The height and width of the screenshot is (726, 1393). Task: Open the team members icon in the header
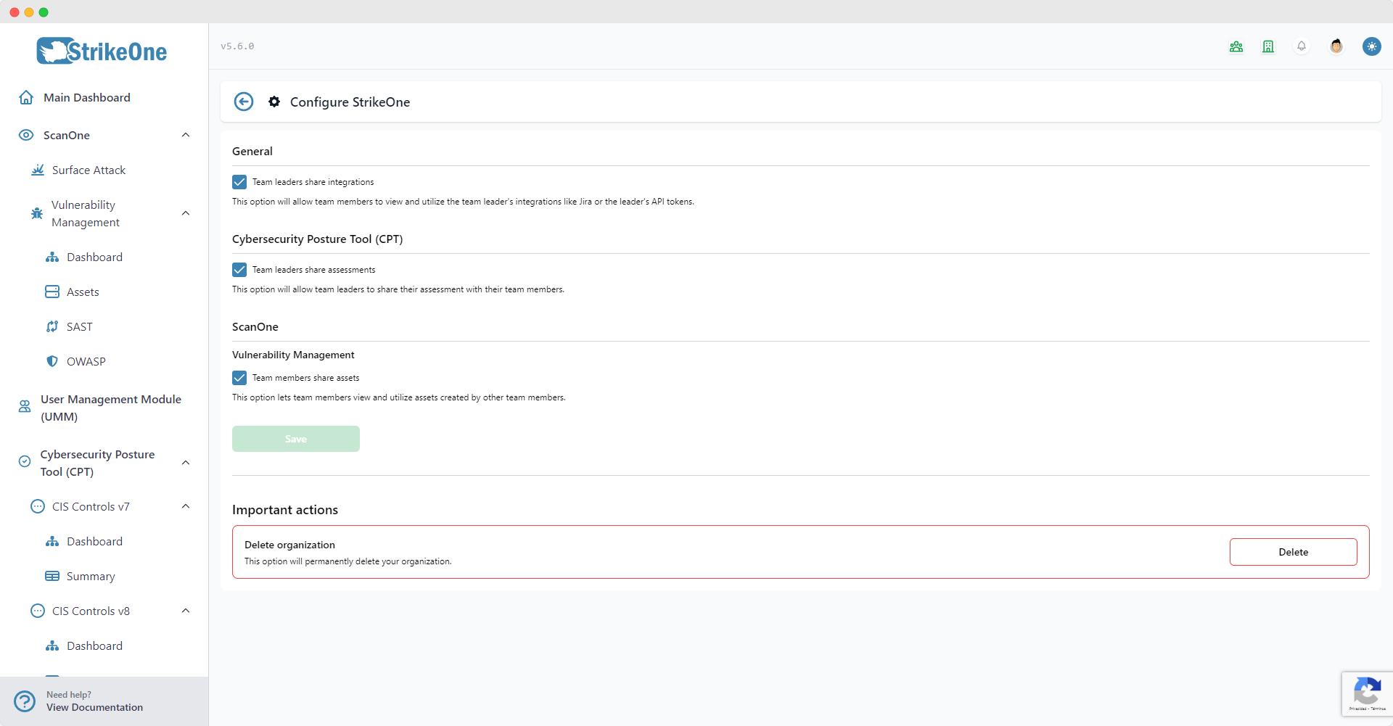[x=1236, y=46]
